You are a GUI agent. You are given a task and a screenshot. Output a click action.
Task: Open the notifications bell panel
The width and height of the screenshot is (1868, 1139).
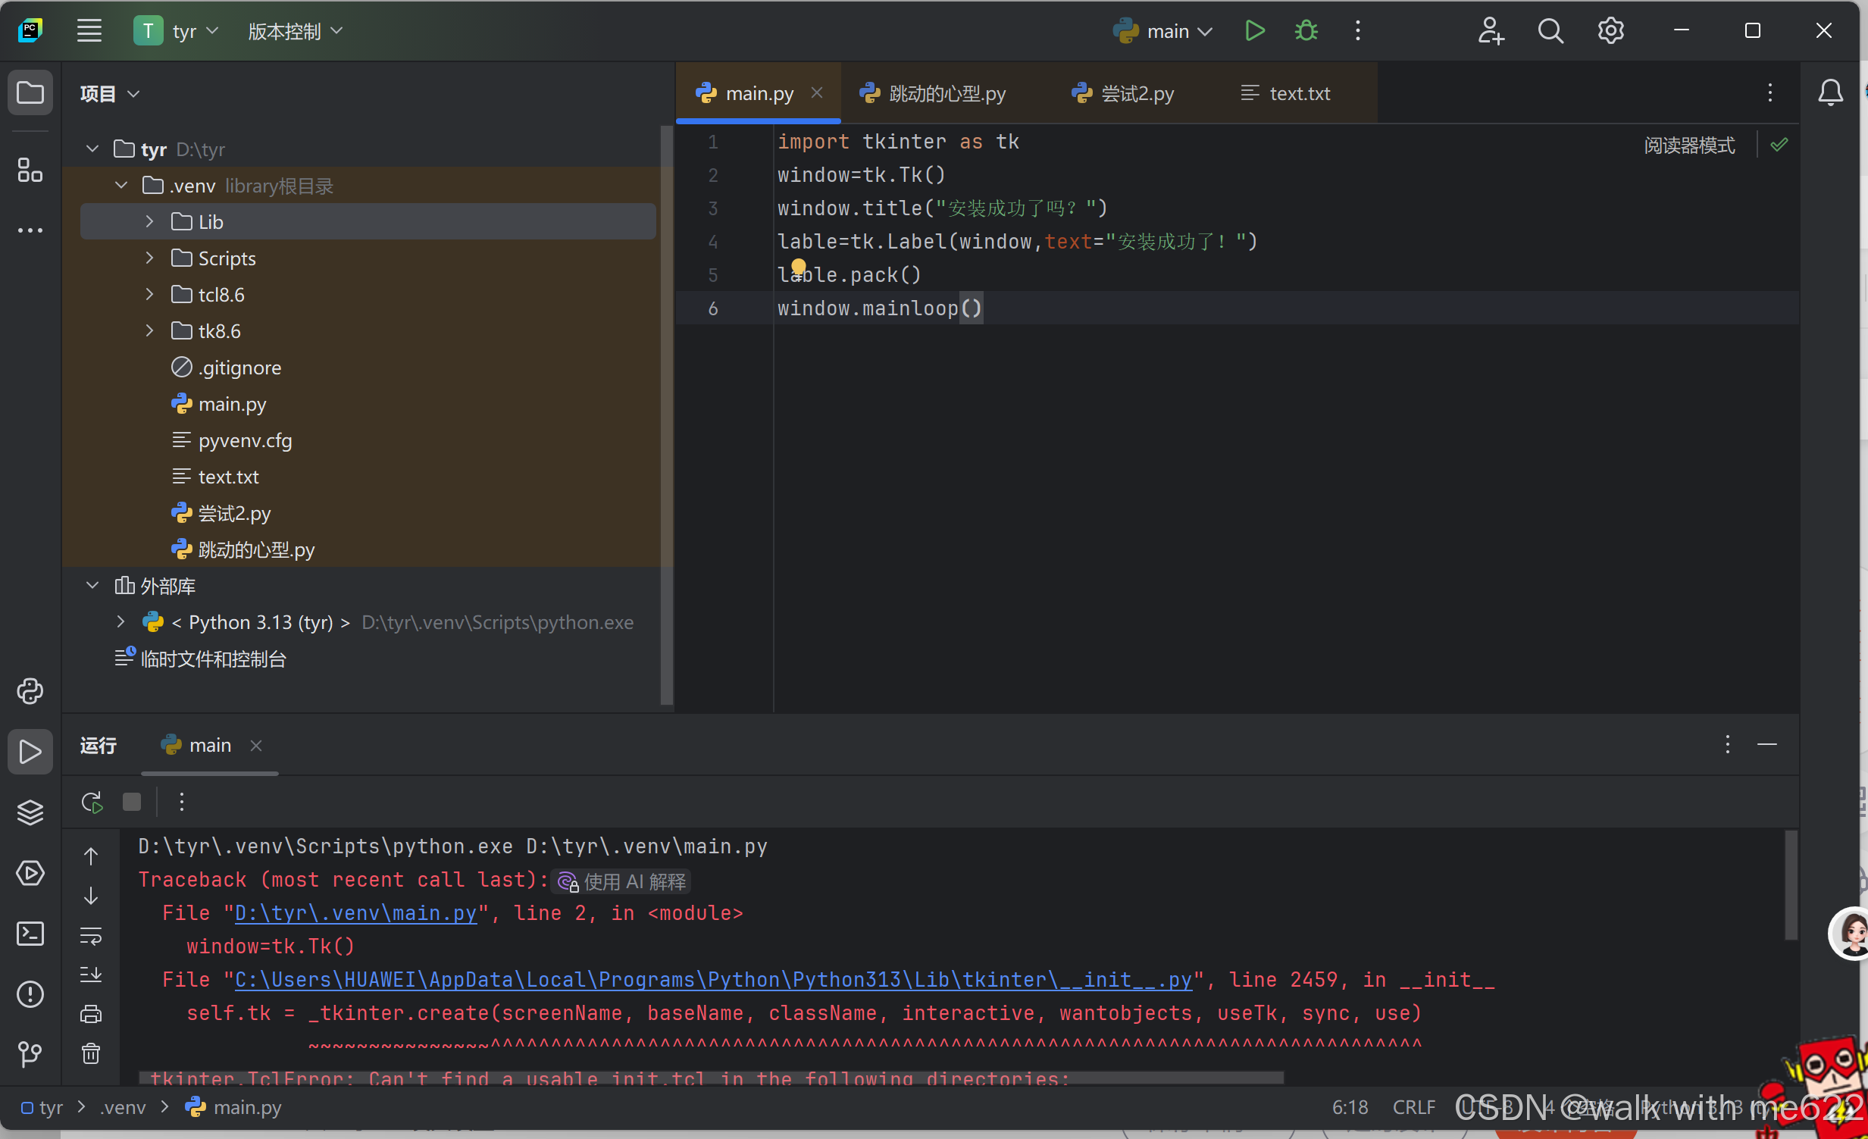click(1829, 93)
